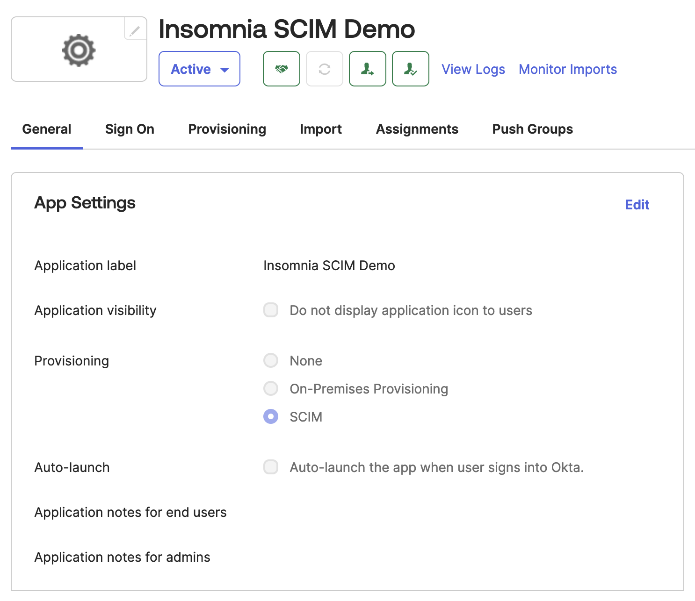695x601 pixels.
Task: Switch to the Provisioning tab
Action: tap(227, 129)
